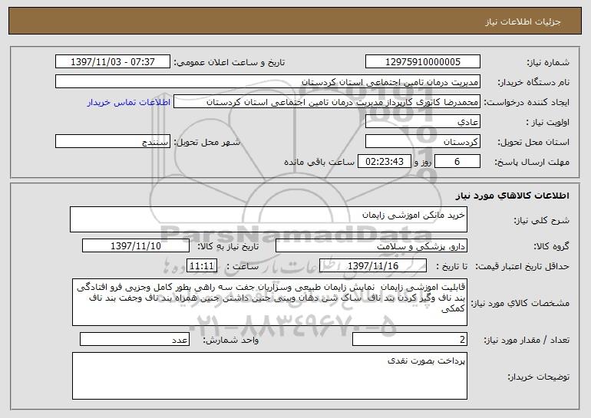The image size is (591, 418).
Task: Click the label شهر محل تحویل
Action: click(206, 143)
